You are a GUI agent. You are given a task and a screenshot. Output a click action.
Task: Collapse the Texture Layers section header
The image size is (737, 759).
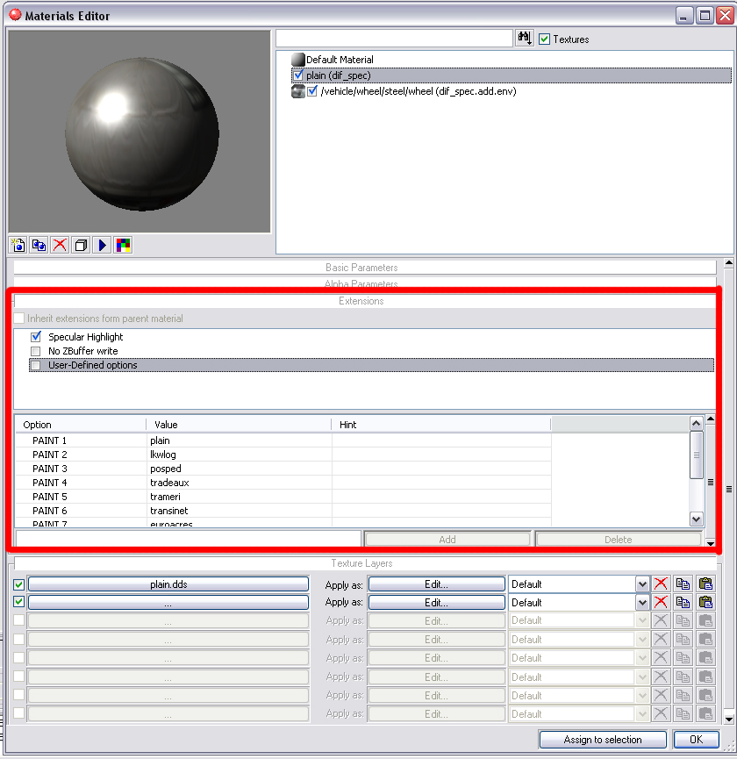pyautogui.click(x=361, y=563)
